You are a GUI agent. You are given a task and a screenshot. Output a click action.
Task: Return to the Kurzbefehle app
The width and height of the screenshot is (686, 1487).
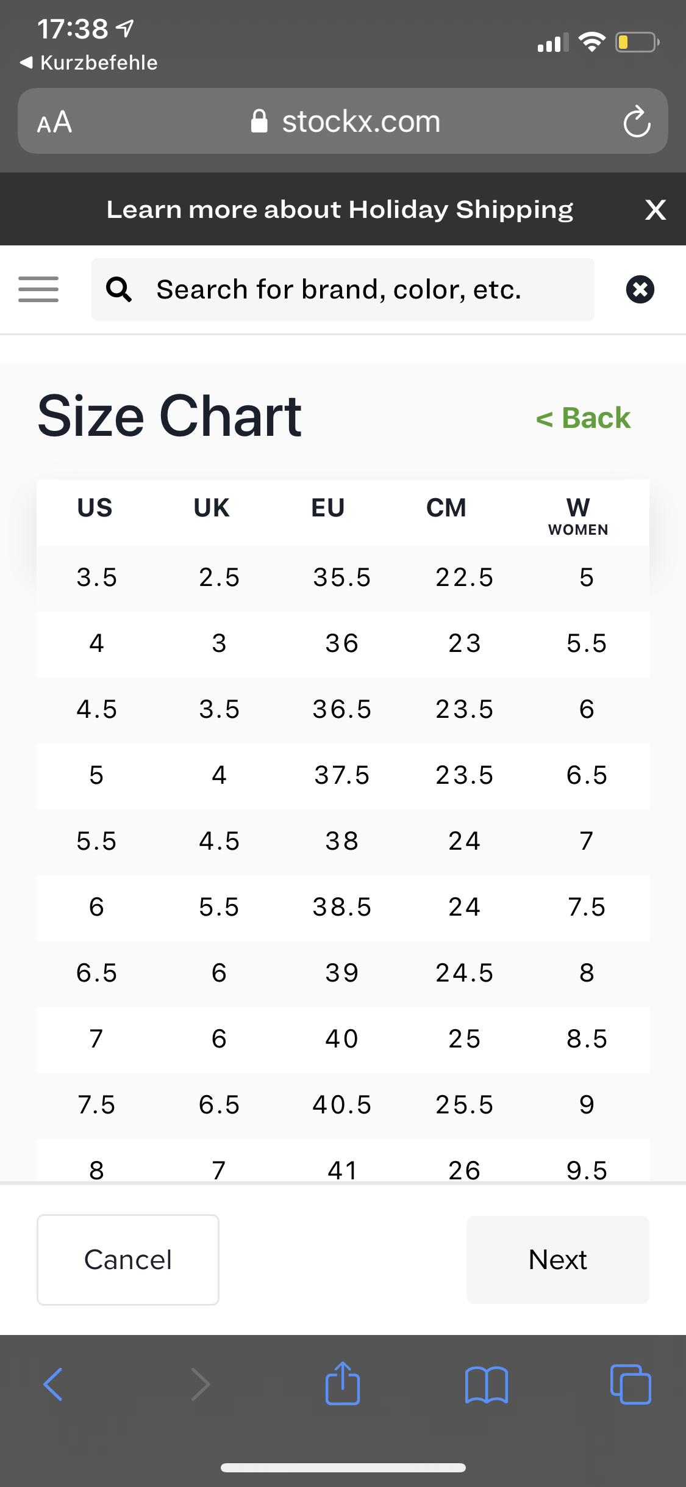pos(89,62)
